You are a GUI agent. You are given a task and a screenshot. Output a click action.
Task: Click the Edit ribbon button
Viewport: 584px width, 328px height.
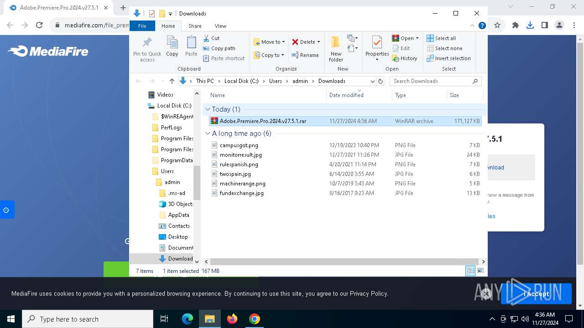401,48
